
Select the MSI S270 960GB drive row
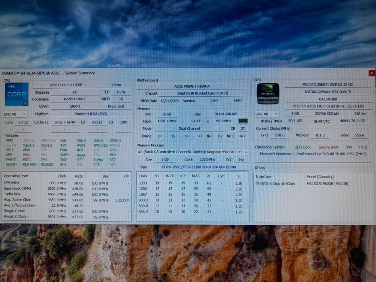pos(314,184)
